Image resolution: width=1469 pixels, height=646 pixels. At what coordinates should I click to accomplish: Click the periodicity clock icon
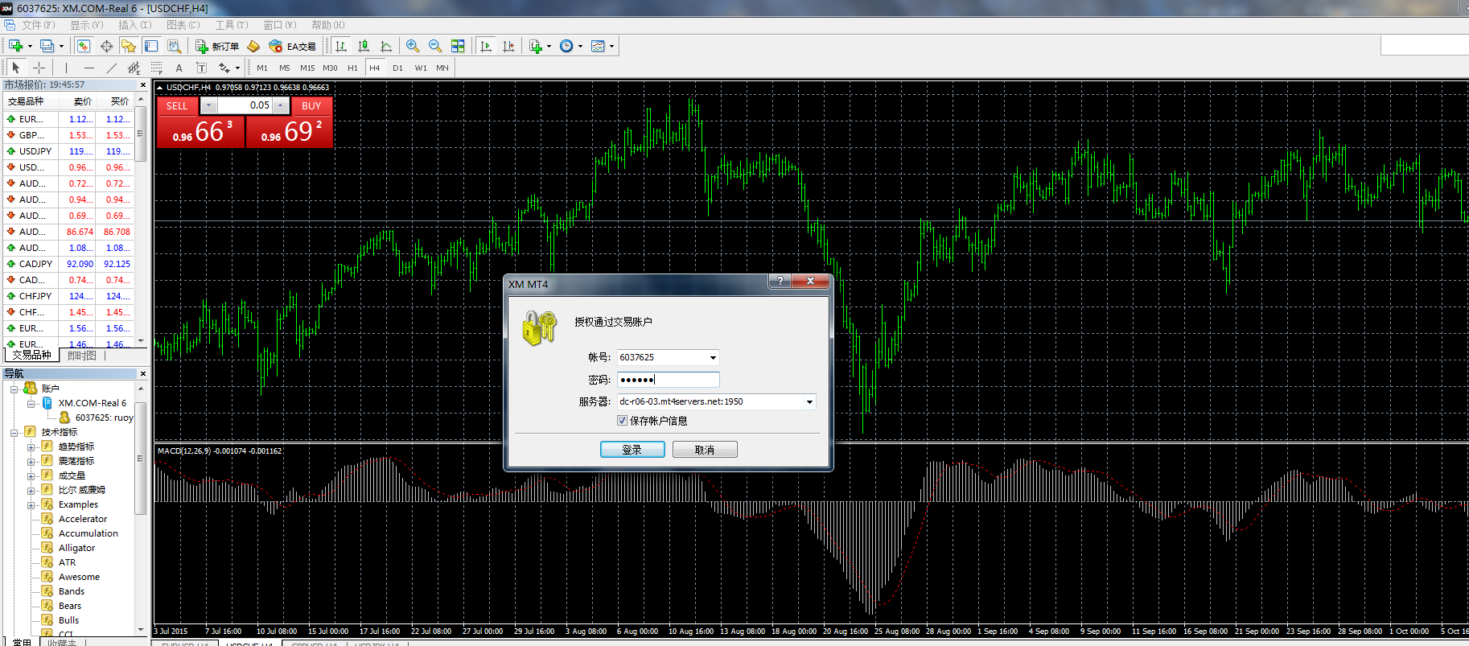click(x=566, y=46)
